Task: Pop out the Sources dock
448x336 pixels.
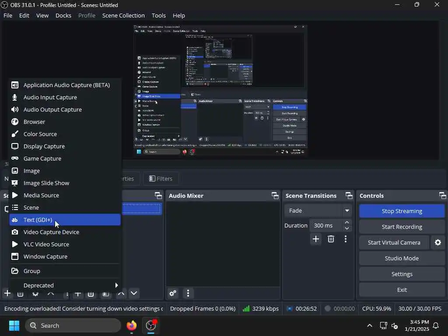Action: point(158,196)
